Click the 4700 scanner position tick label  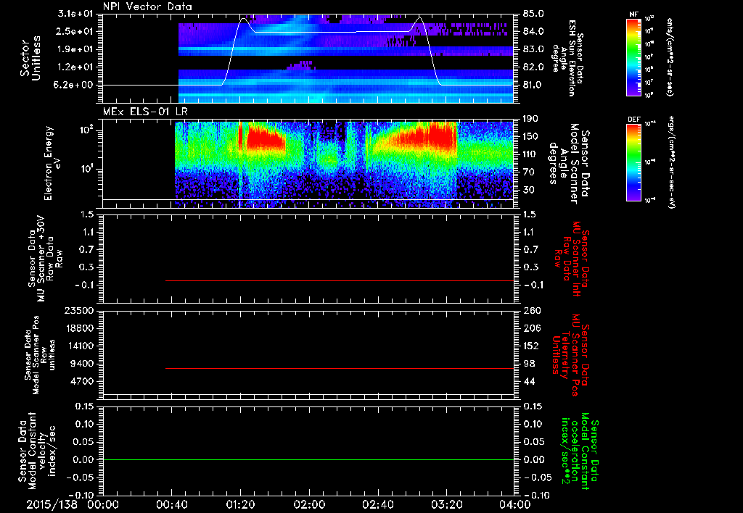[x=82, y=381]
